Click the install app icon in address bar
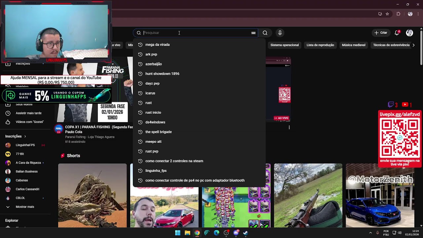423x238 pixels. click(x=380, y=14)
